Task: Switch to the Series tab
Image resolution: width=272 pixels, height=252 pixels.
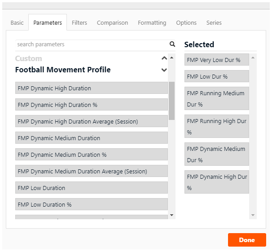Action: [214, 23]
